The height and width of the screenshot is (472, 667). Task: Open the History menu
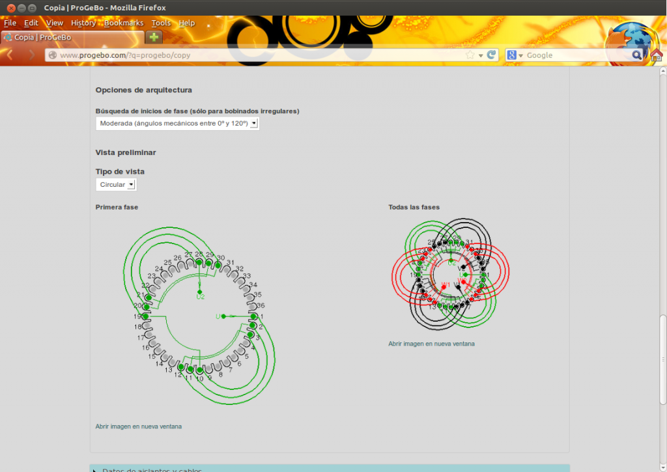pyautogui.click(x=83, y=23)
